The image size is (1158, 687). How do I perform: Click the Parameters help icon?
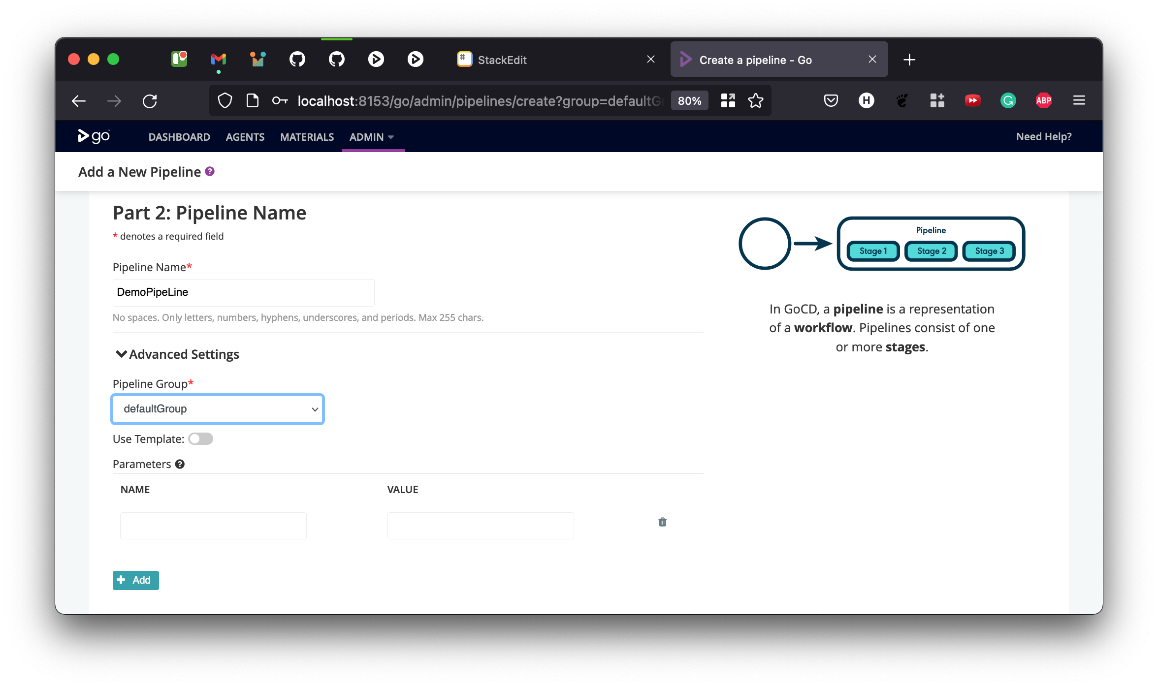pyautogui.click(x=181, y=464)
